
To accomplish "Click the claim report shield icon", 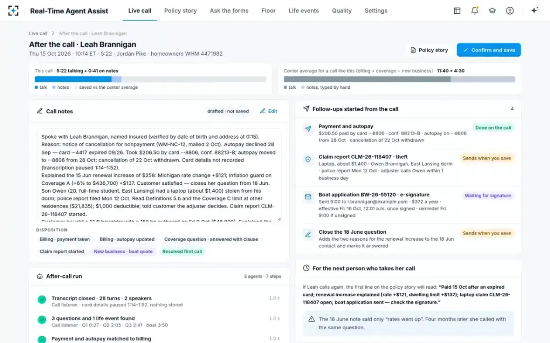I will [308, 160].
